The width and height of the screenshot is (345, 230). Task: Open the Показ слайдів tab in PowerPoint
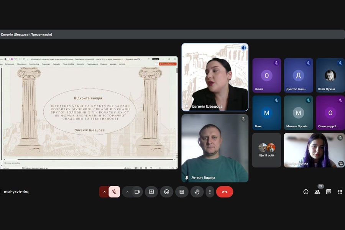(68, 64)
